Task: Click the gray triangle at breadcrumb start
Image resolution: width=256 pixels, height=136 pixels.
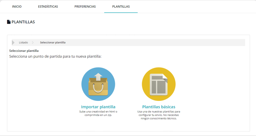Action: 13,43
